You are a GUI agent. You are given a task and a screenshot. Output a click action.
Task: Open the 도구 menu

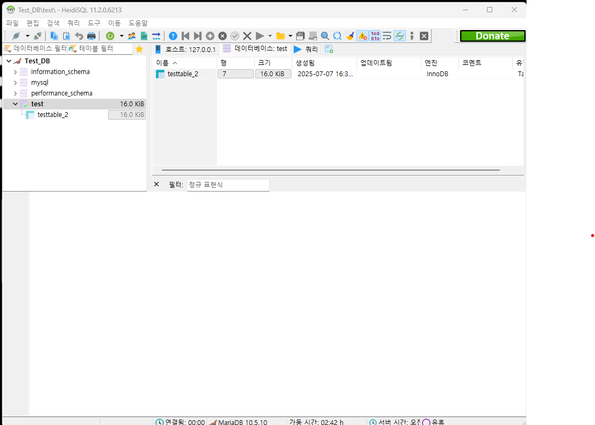pyautogui.click(x=94, y=23)
